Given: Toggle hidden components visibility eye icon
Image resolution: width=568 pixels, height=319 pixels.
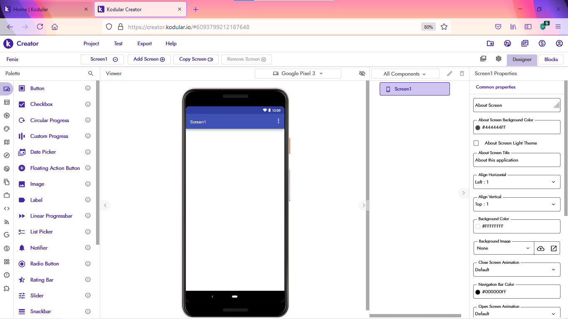Looking at the screenshot, I should pyautogui.click(x=362, y=74).
